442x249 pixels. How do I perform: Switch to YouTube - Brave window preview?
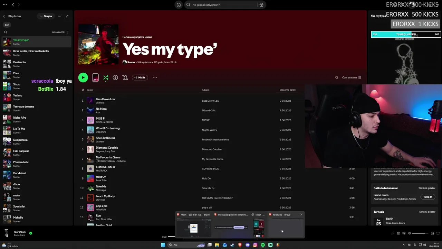[x=286, y=225]
